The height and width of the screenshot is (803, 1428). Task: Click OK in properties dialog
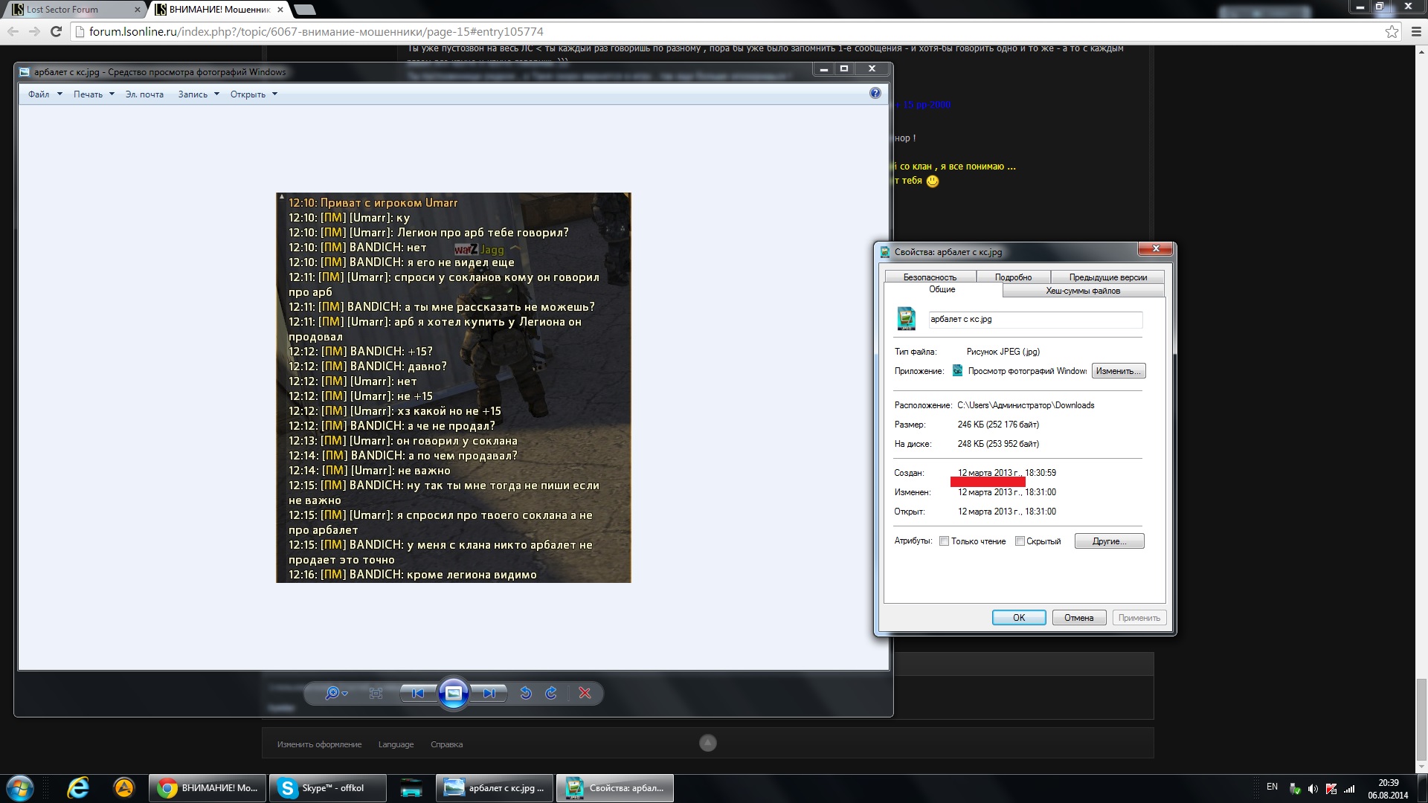(x=1018, y=618)
